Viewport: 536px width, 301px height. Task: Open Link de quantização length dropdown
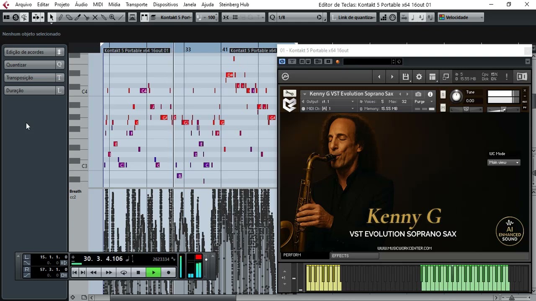[x=353, y=17]
